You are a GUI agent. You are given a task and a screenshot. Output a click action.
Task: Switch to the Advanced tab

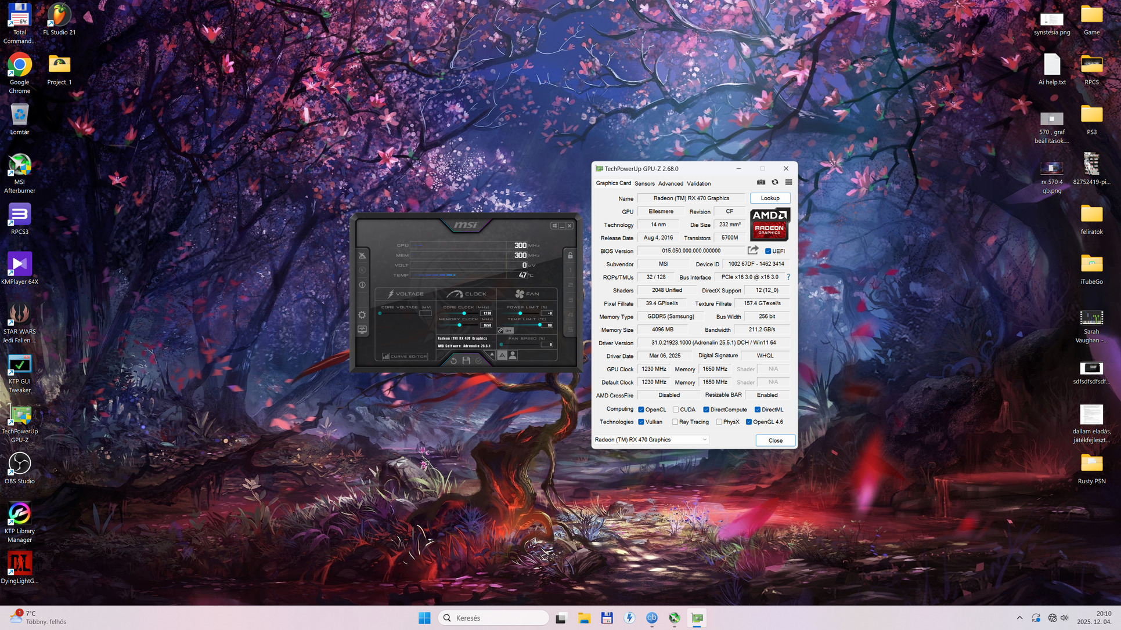(x=671, y=183)
